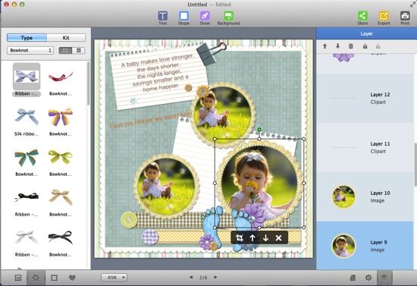The height and width of the screenshot is (286, 417).
Task: Unlock the layer with open padlock icon
Action: tap(378, 46)
